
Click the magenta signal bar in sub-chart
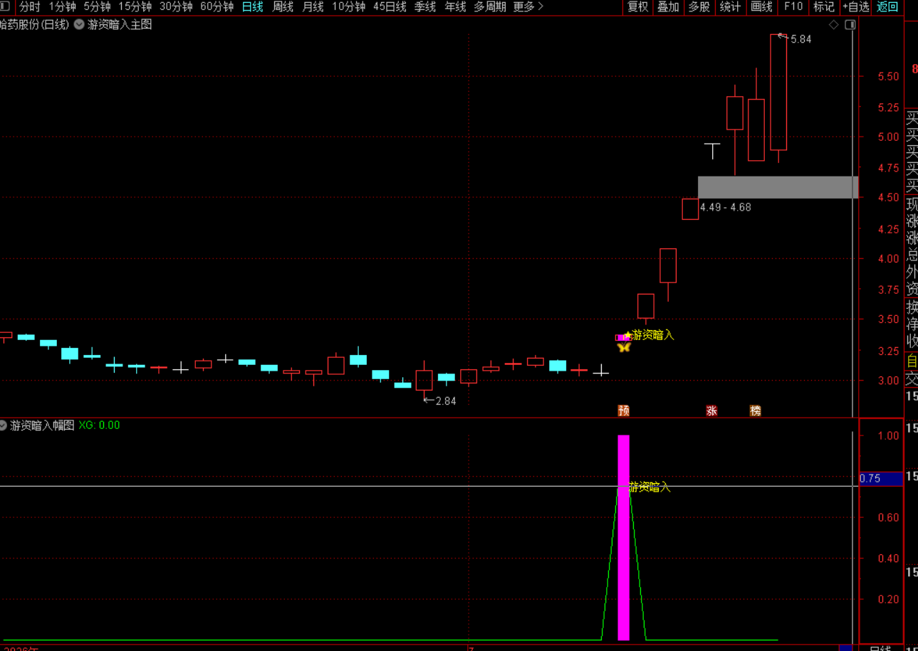point(623,537)
